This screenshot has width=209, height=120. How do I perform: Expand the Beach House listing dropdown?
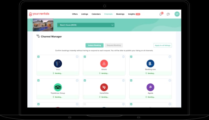pos(86,25)
